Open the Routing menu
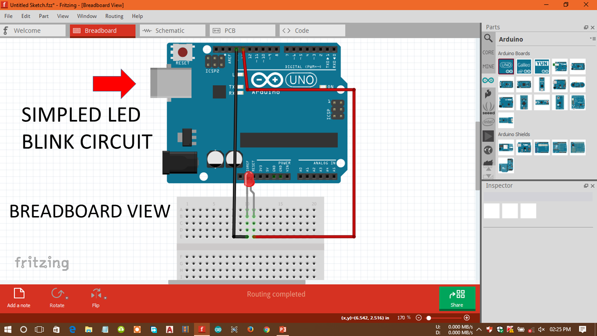This screenshot has width=597, height=336. pyautogui.click(x=114, y=16)
